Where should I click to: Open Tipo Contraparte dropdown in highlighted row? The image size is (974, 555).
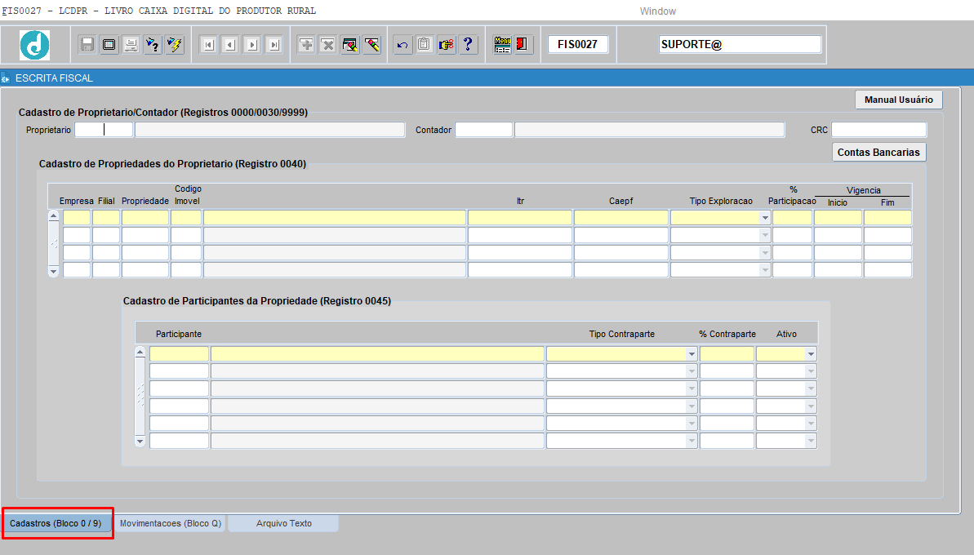coord(692,354)
